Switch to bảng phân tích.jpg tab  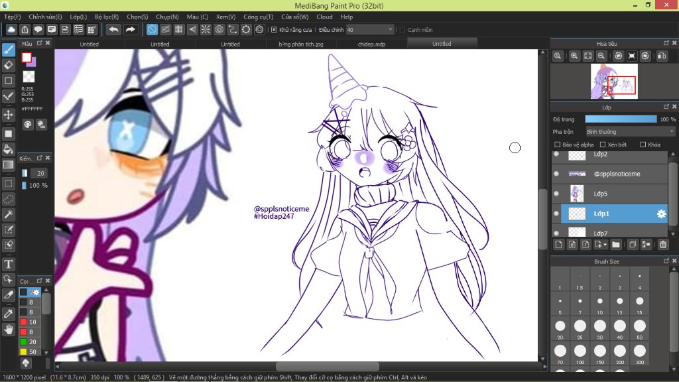point(301,44)
